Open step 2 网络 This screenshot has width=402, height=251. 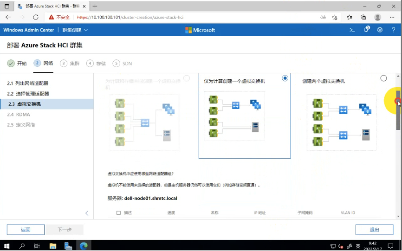click(43, 63)
